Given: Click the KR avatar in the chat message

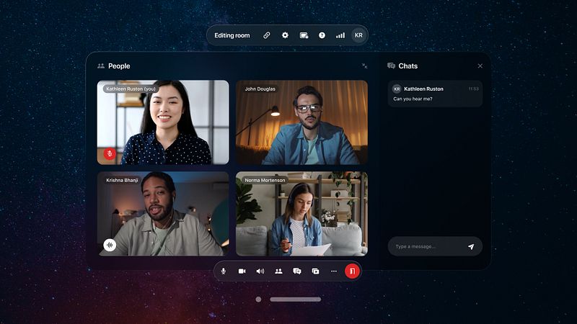Looking at the screenshot, I should pos(397,89).
